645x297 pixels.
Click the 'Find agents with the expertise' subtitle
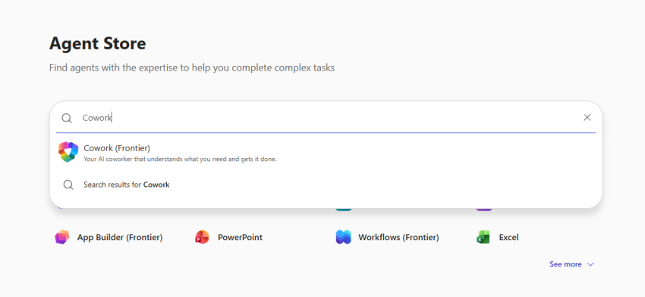(x=192, y=68)
